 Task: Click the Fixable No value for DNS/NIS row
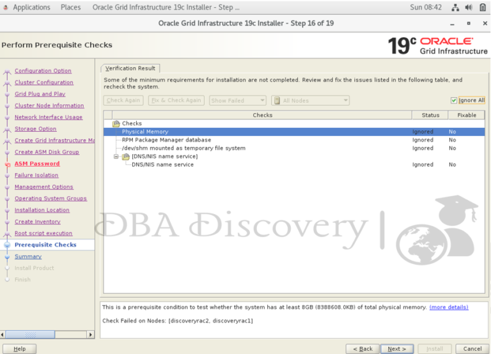point(452,165)
